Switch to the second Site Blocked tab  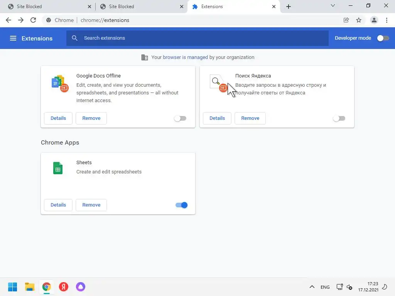pos(141,7)
